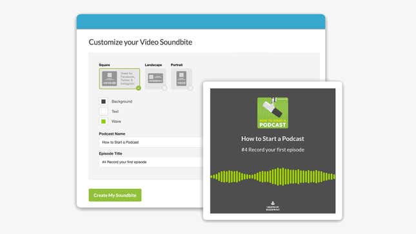Click the 'Landscape' label text

[x=154, y=64]
